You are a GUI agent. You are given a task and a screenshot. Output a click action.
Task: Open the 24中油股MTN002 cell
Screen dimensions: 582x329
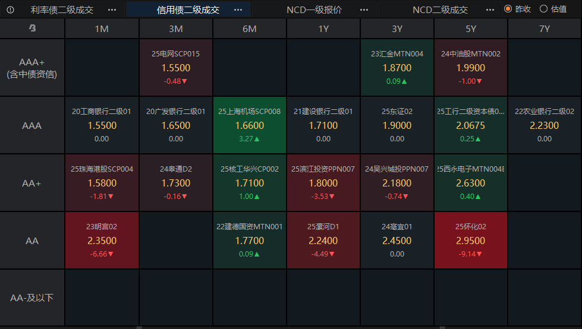[471, 68]
